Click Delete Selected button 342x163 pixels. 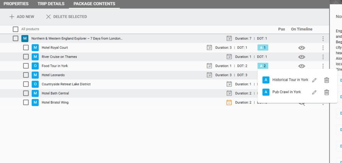click(66, 17)
